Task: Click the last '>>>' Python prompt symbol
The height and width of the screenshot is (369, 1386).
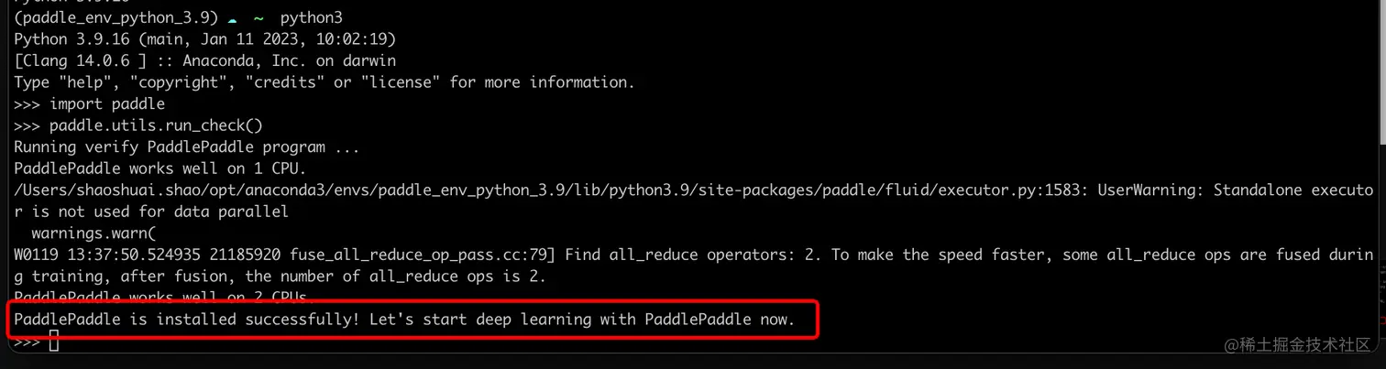Action: click(x=27, y=342)
